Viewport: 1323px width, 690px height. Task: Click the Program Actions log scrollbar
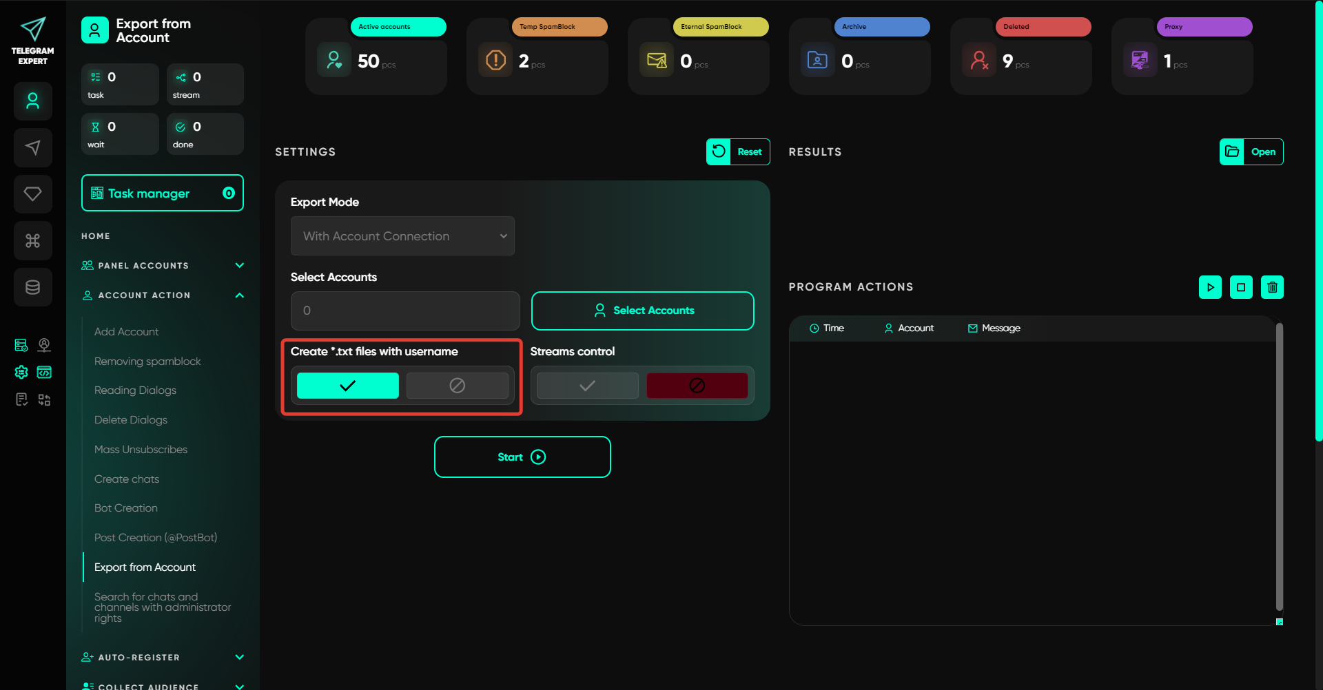click(x=1279, y=467)
